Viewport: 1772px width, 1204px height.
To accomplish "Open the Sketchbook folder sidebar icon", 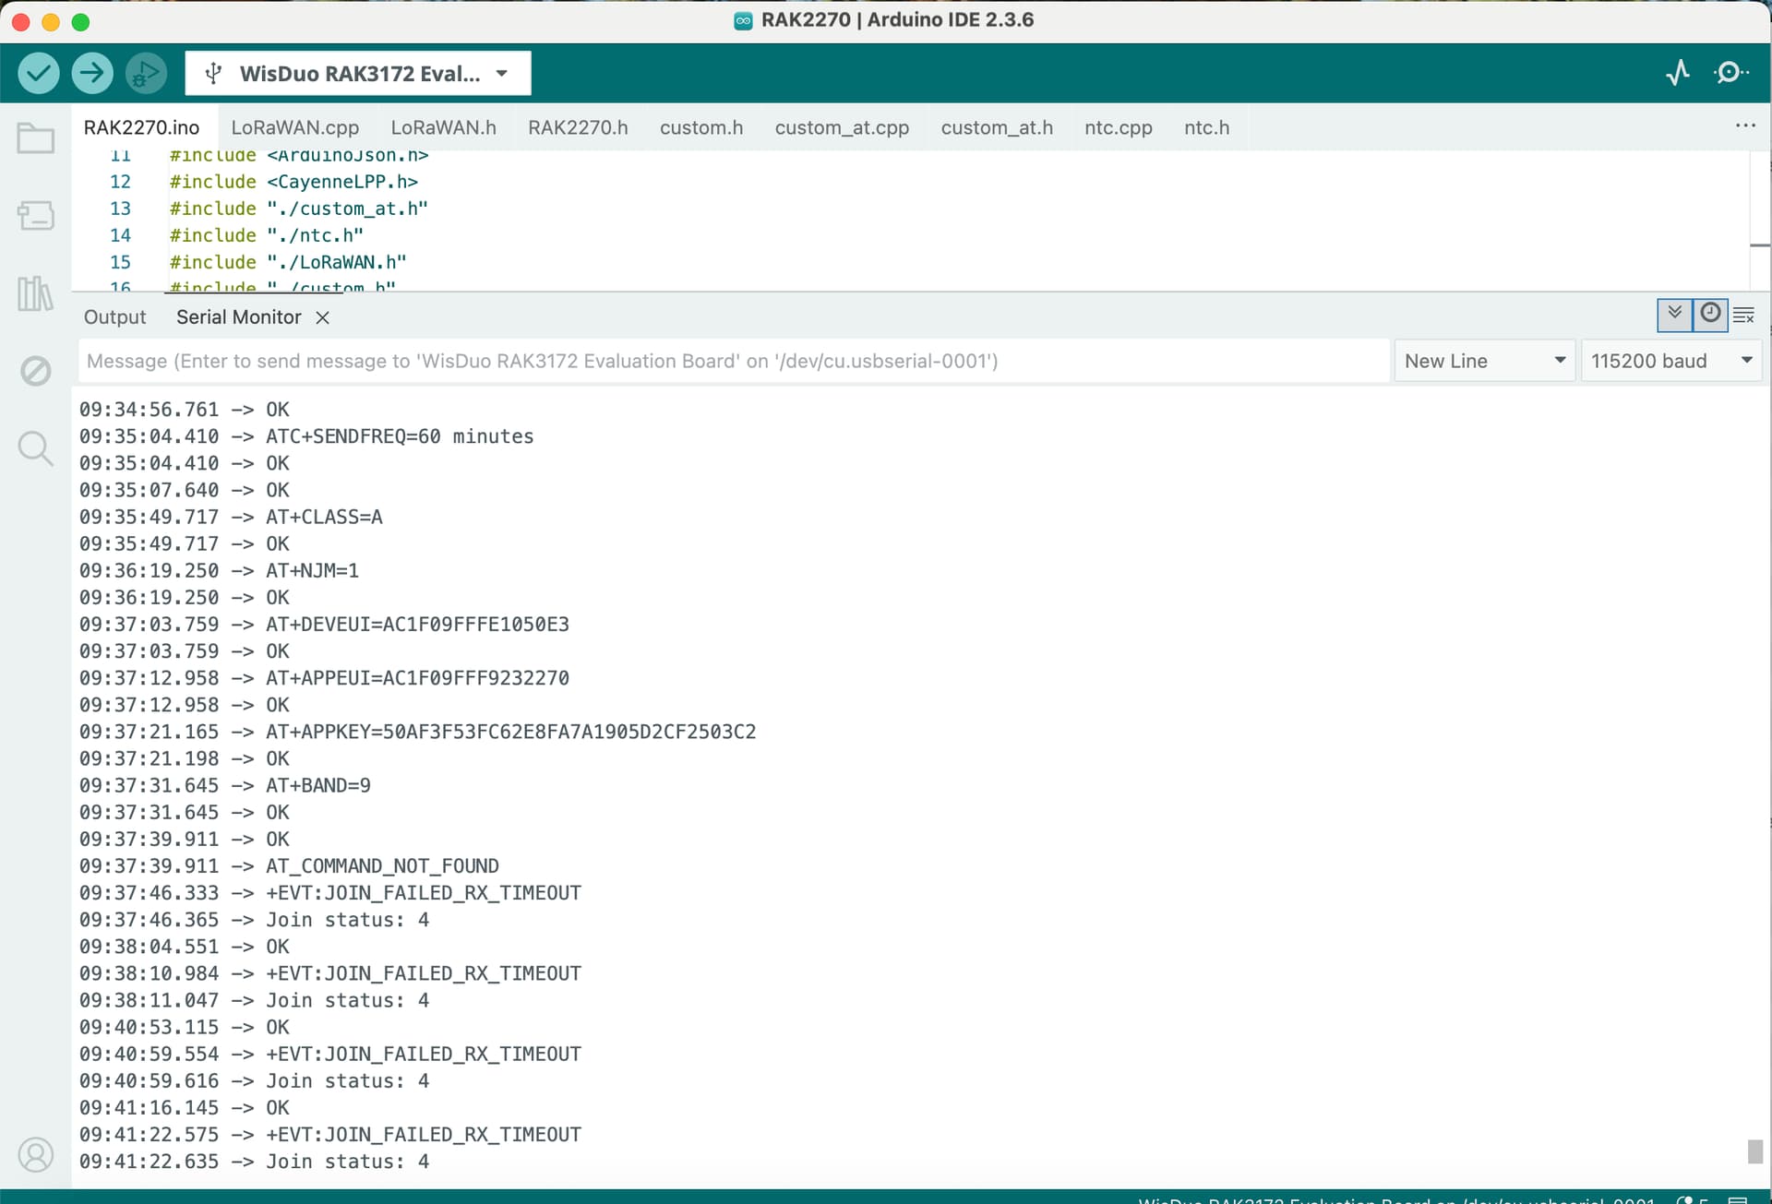I will pos(35,139).
